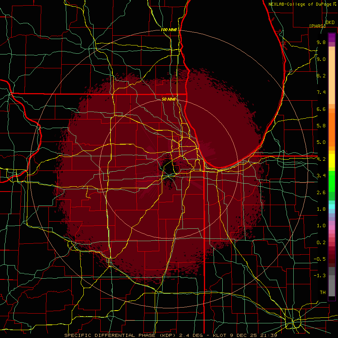Click the OKD label above the legend
Screen dimensions: 338x338
(330, 23)
